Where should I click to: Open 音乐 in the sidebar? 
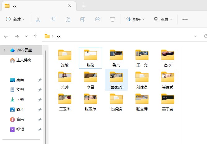click(21, 120)
